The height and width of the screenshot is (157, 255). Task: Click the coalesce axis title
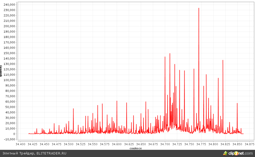[x=136, y=148]
